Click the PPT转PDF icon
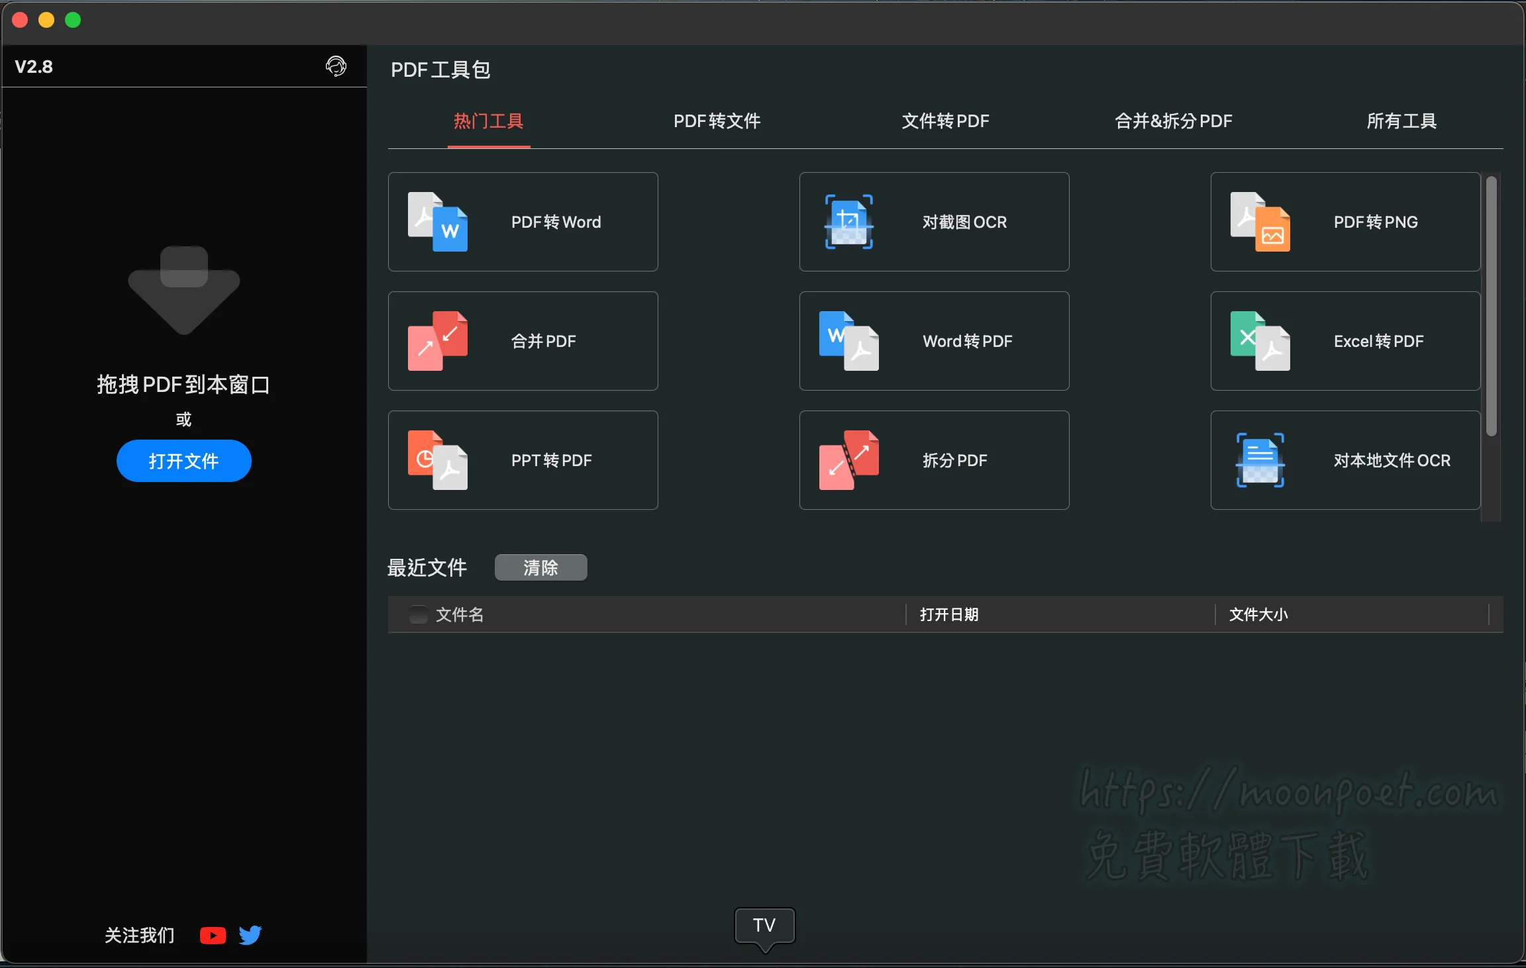Image resolution: width=1526 pixels, height=968 pixels. 438,460
